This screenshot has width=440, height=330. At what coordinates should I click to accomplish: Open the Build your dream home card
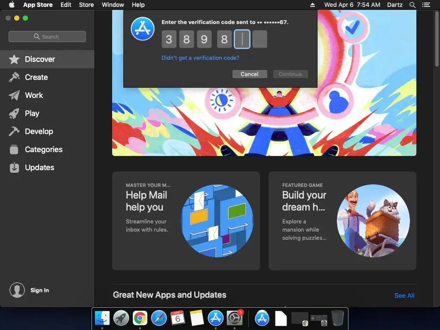(x=342, y=221)
